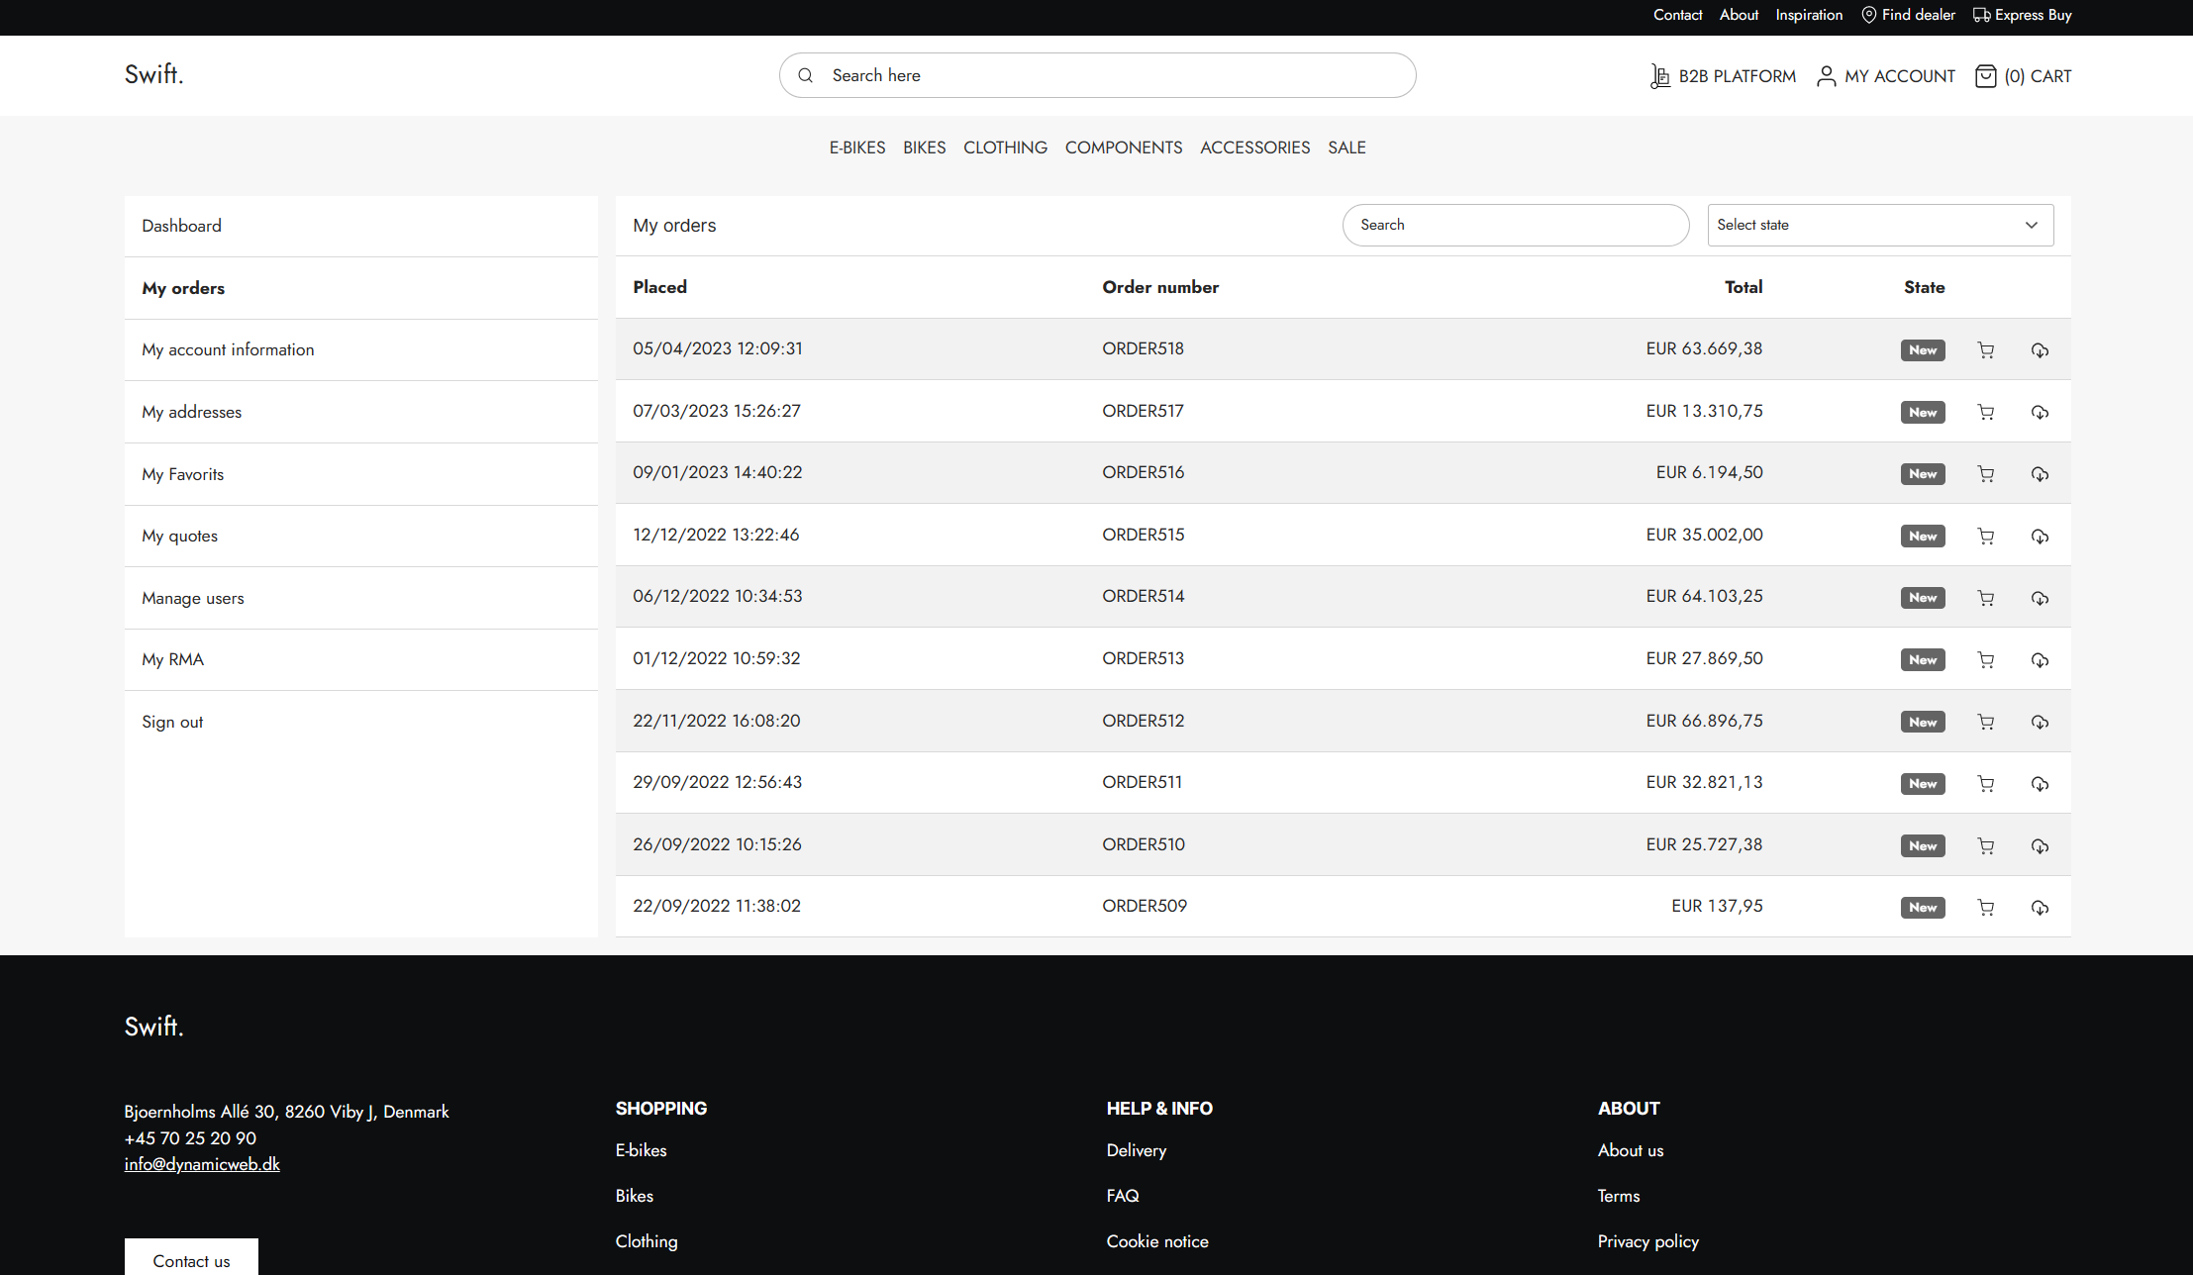Click the Sign out link
Viewport: 2193px width, 1275px height.
(x=172, y=722)
